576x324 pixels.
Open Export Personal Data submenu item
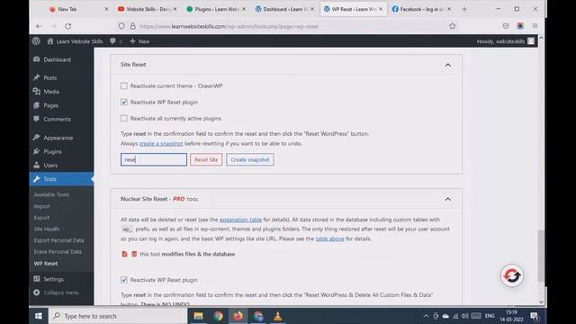58,240
